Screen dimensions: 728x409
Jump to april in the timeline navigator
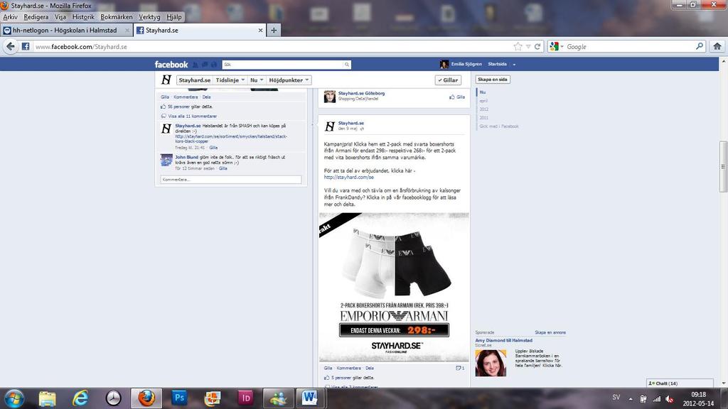(483, 101)
